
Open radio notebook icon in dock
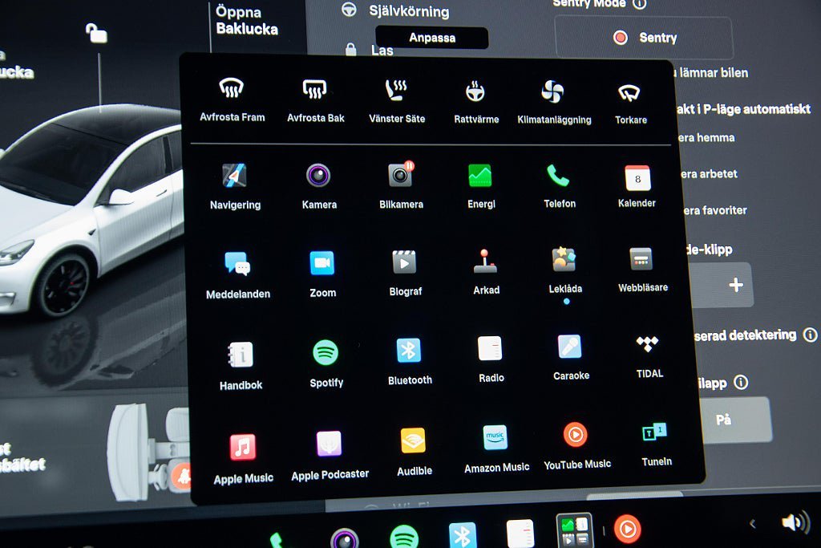(x=520, y=534)
